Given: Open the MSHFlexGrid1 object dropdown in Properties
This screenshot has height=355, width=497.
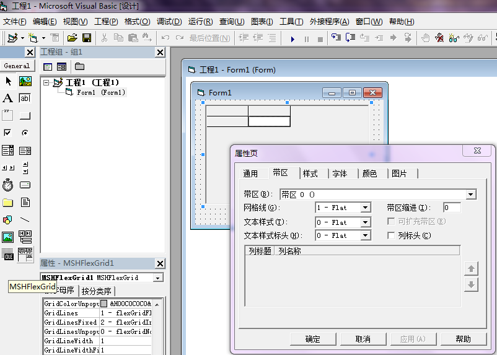Looking at the screenshot, I should [x=157, y=278].
